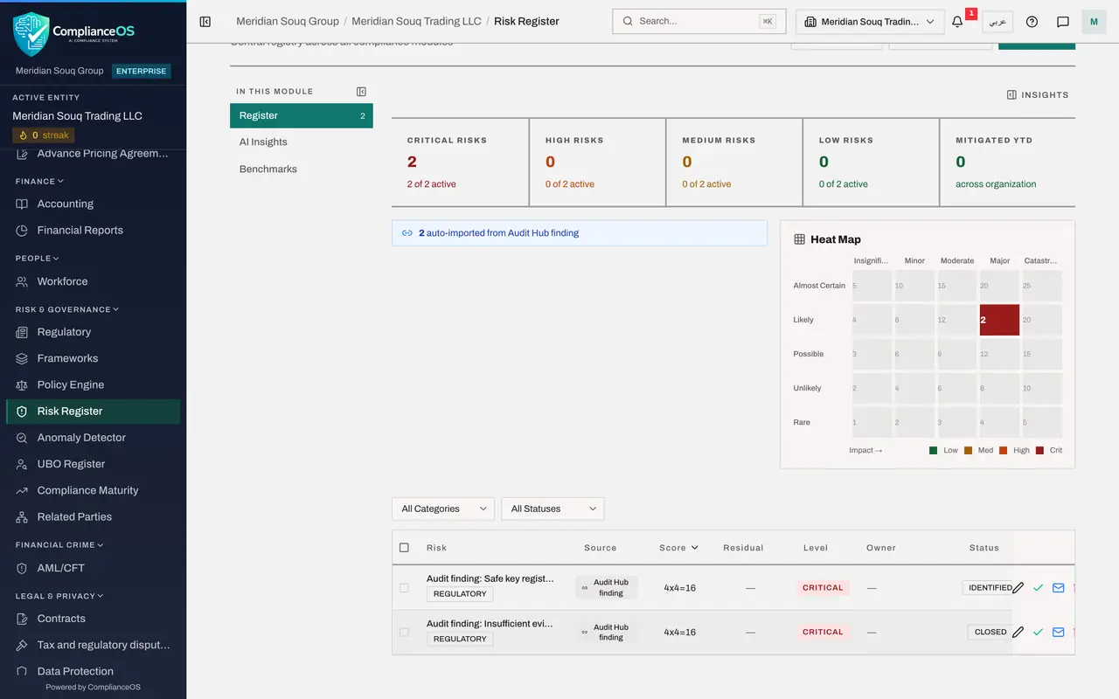Mark the Safe key register risk row as done
The image size is (1119, 699).
coord(1038,588)
